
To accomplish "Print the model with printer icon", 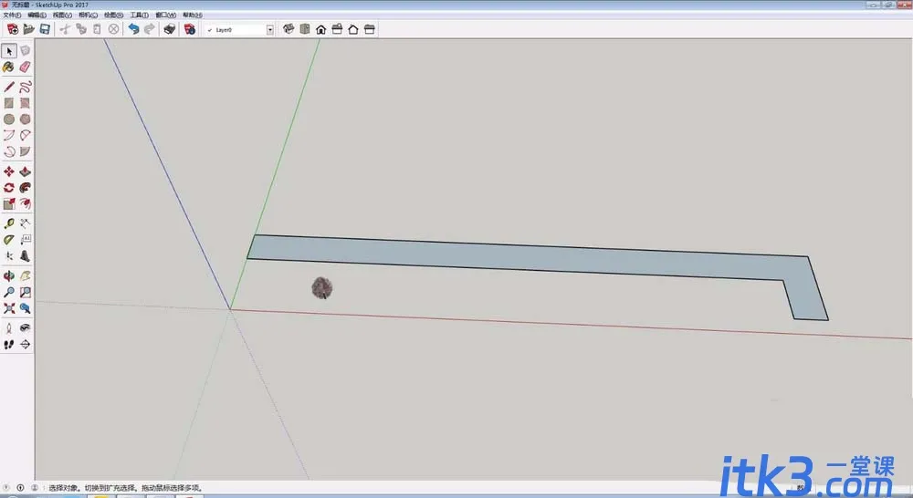I will 170,29.
